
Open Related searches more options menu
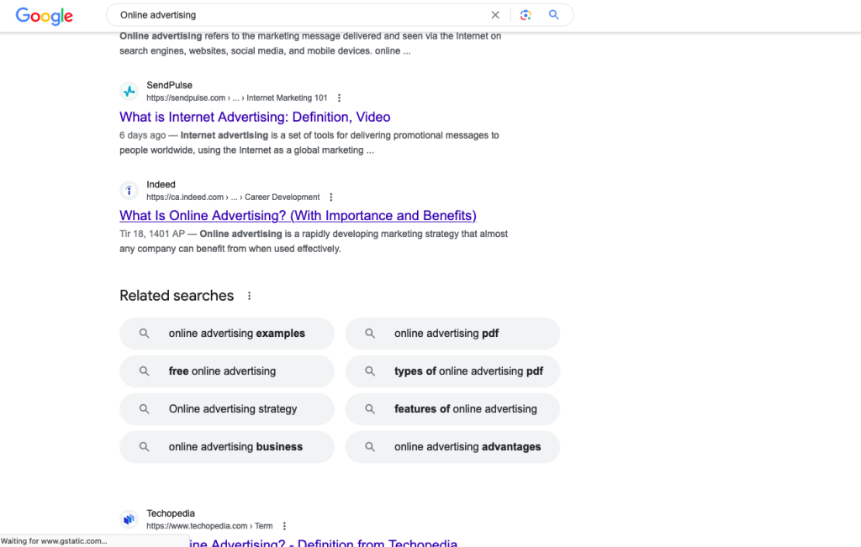249,296
